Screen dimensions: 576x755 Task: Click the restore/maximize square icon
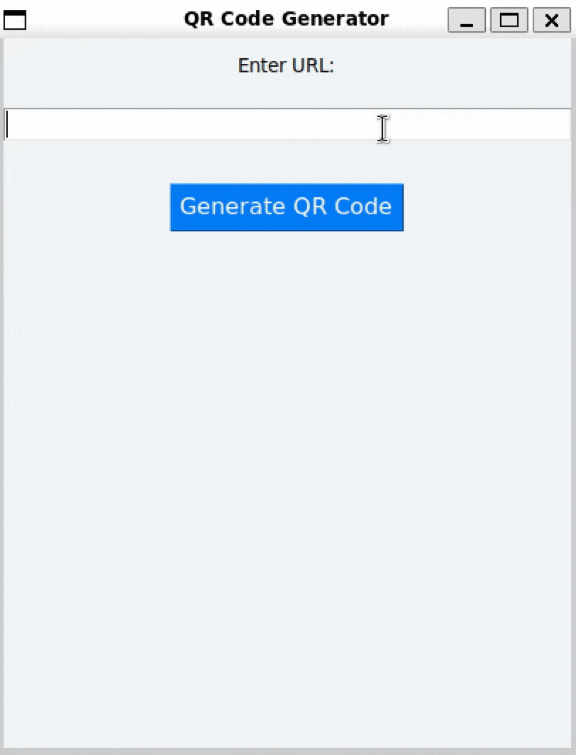[x=509, y=20]
